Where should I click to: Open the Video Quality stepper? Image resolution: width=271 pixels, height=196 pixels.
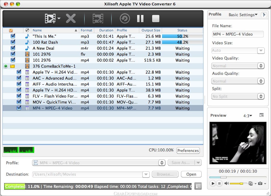(261, 66)
